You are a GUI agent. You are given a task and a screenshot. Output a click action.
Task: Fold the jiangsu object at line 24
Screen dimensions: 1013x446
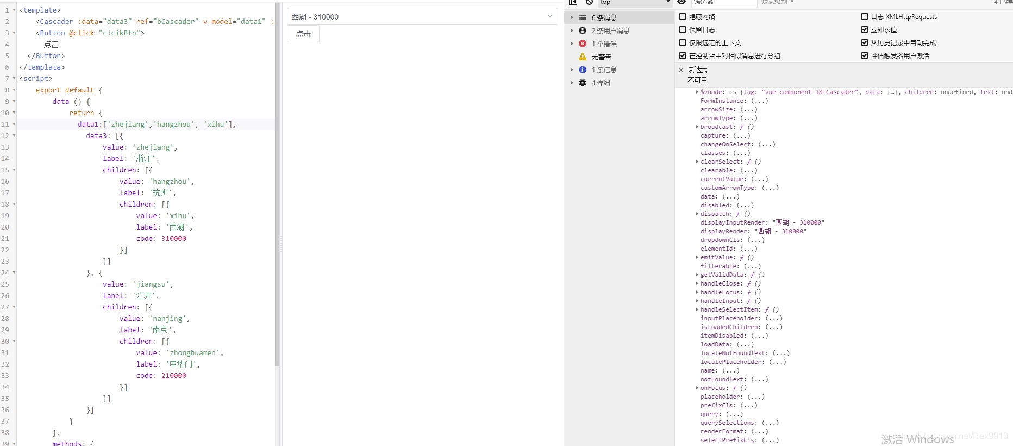[14, 272]
